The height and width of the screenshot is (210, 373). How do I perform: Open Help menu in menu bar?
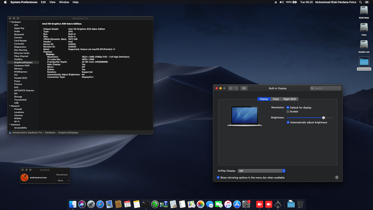pyautogui.click(x=75, y=2)
